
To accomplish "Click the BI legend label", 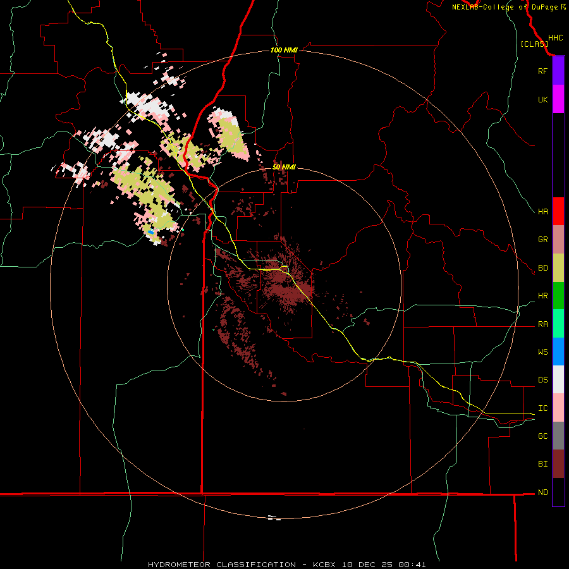I will click(542, 464).
